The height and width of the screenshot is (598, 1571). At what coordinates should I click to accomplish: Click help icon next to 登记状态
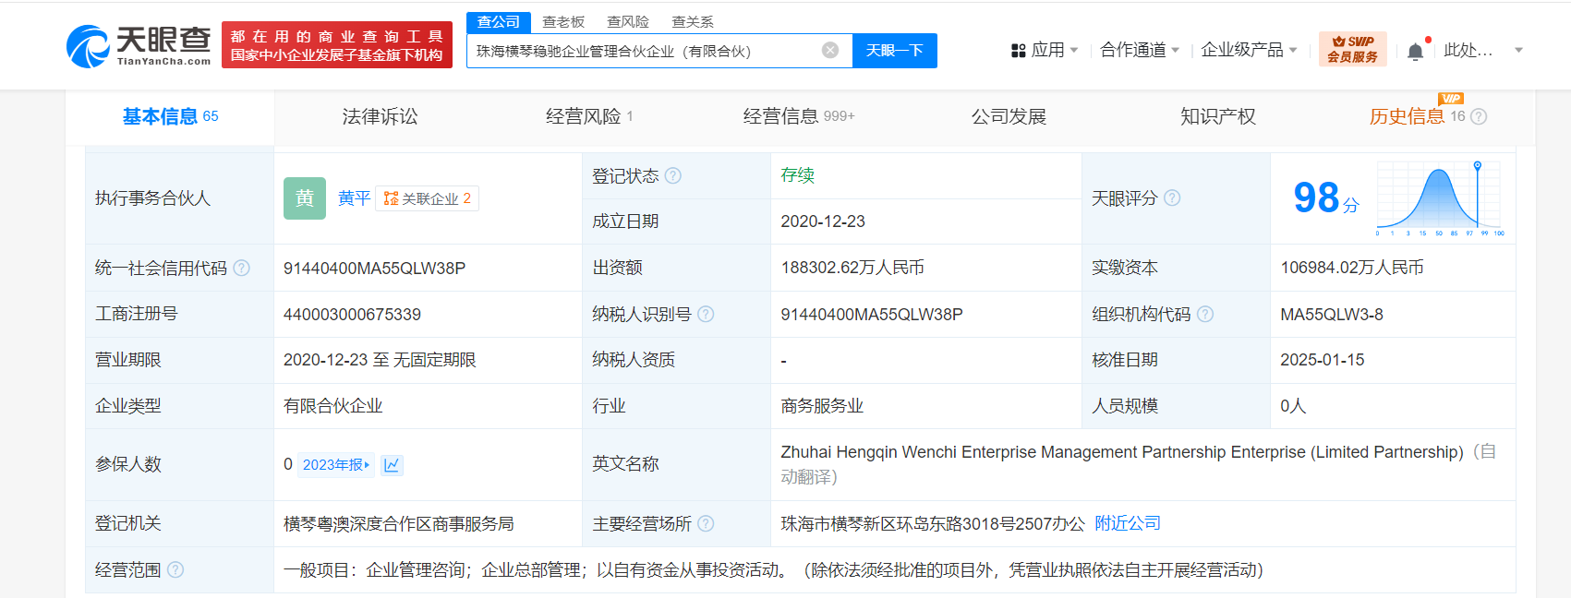point(673,175)
